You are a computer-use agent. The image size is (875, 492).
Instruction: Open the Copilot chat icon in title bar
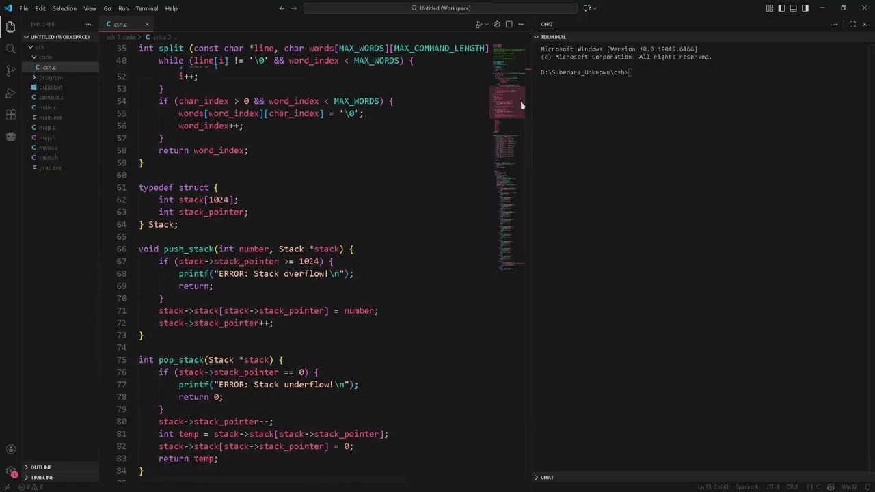coord(587,8)
